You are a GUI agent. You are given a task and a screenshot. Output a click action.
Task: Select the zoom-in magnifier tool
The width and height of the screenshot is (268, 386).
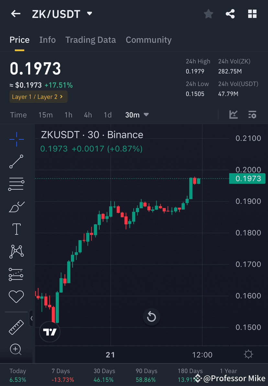coord(16,349)
